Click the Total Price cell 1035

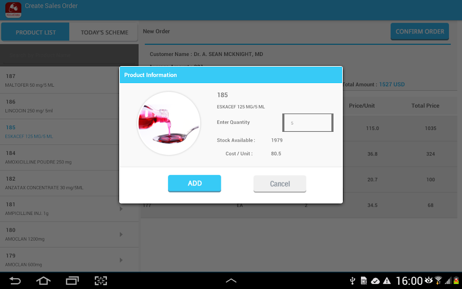coord(430,128)
